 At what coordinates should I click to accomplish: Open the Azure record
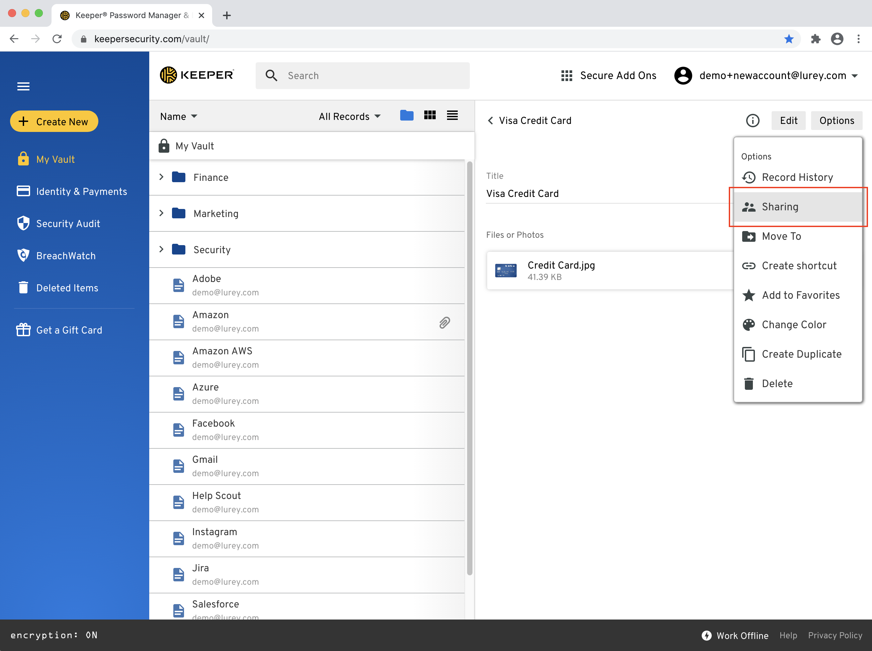(x=307, y=394)
